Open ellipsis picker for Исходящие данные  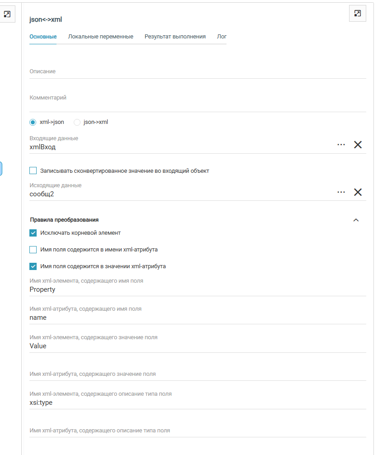pyautogui.click(x=341, y=192)
